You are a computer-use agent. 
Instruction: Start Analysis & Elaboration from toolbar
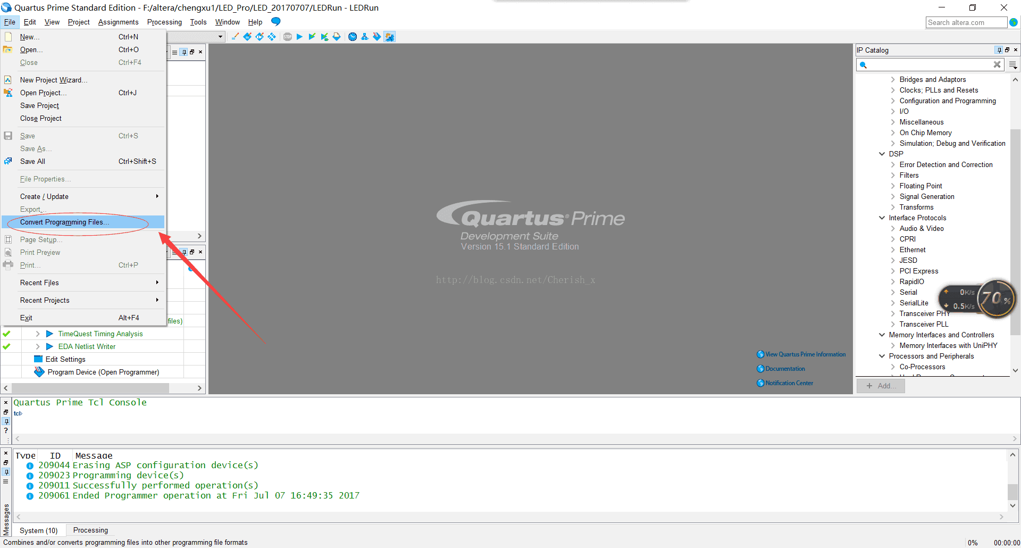point(312,37)
